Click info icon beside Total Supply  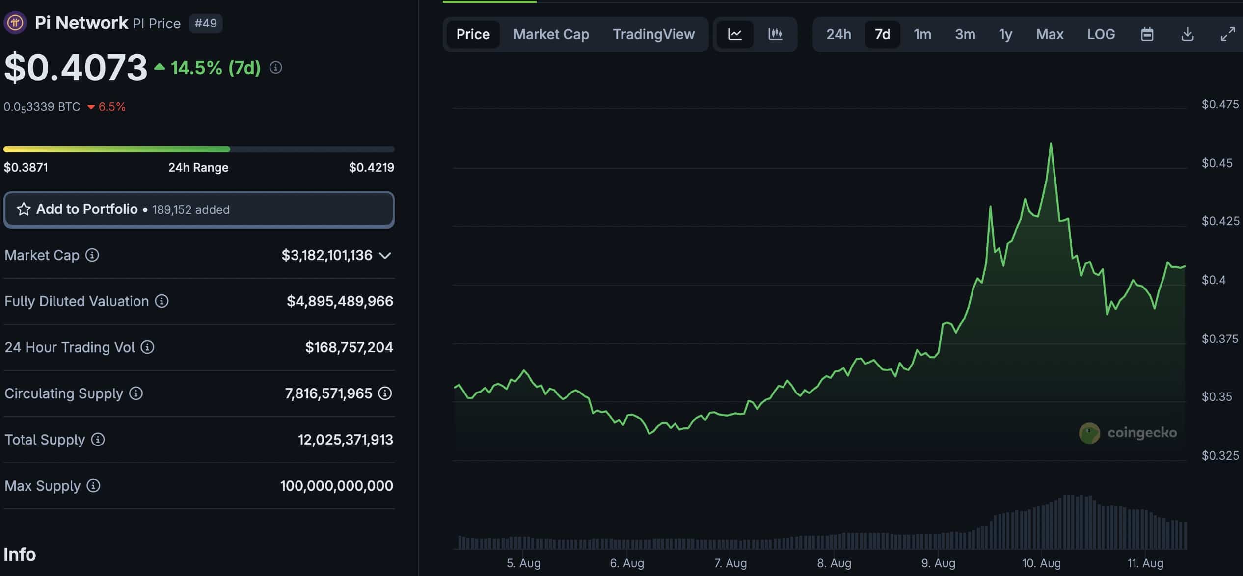pos(97,440)
